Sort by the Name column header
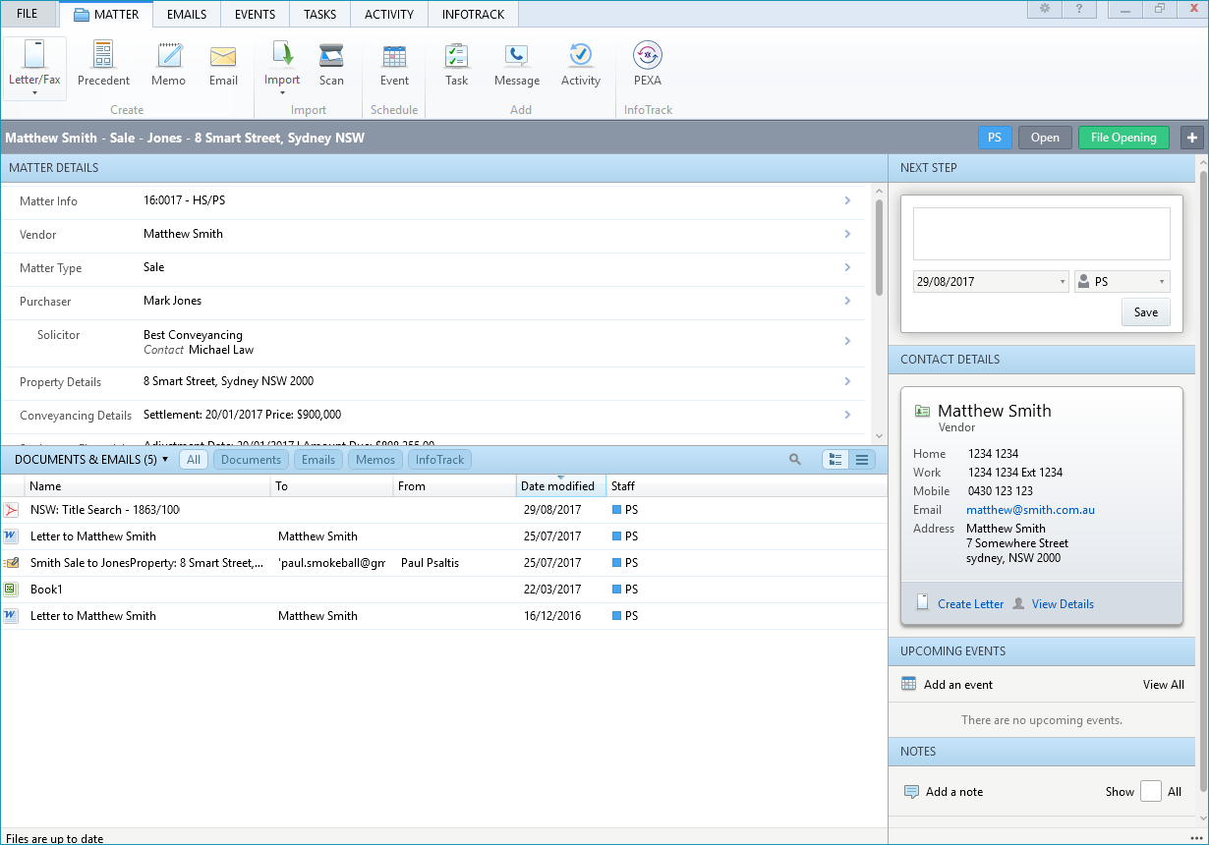The width and height of the screenshot is (1209, 845). [x=147, y=485]
